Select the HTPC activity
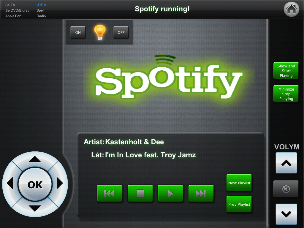 (x=41, y=5)
